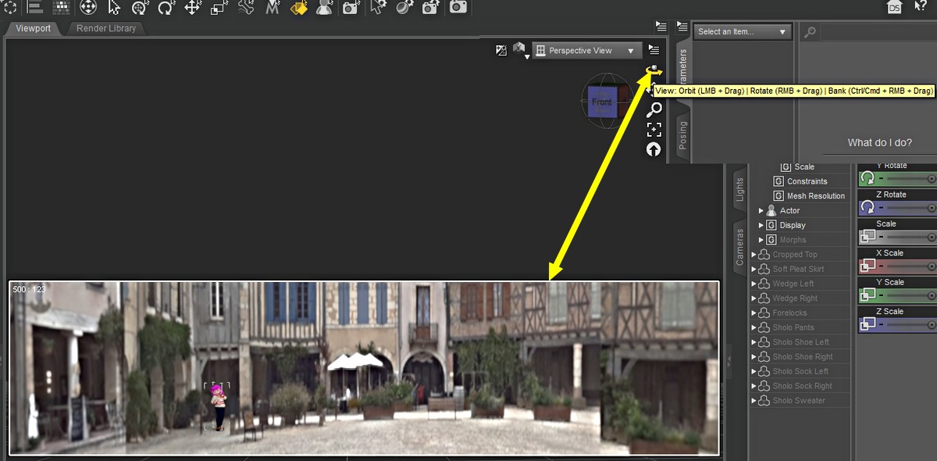937x461 pixels.
Task: Select the highlighted yellow Surface Selection tool
Action: 298,8
